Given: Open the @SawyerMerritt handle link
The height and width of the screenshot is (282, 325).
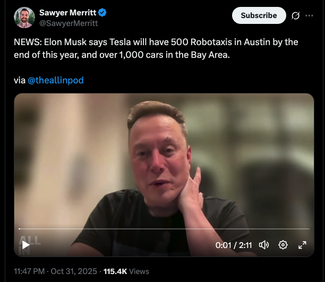Looking at the screenshot, I should [x=69, y=23].
